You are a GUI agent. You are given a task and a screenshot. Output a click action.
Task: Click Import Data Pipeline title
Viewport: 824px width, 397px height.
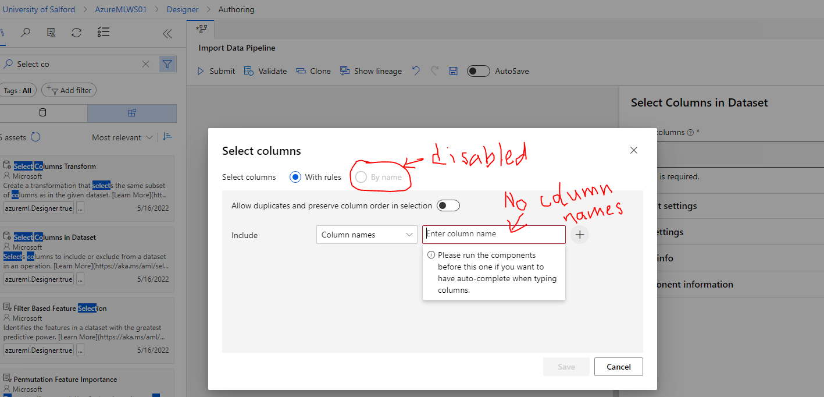[237, 48]
